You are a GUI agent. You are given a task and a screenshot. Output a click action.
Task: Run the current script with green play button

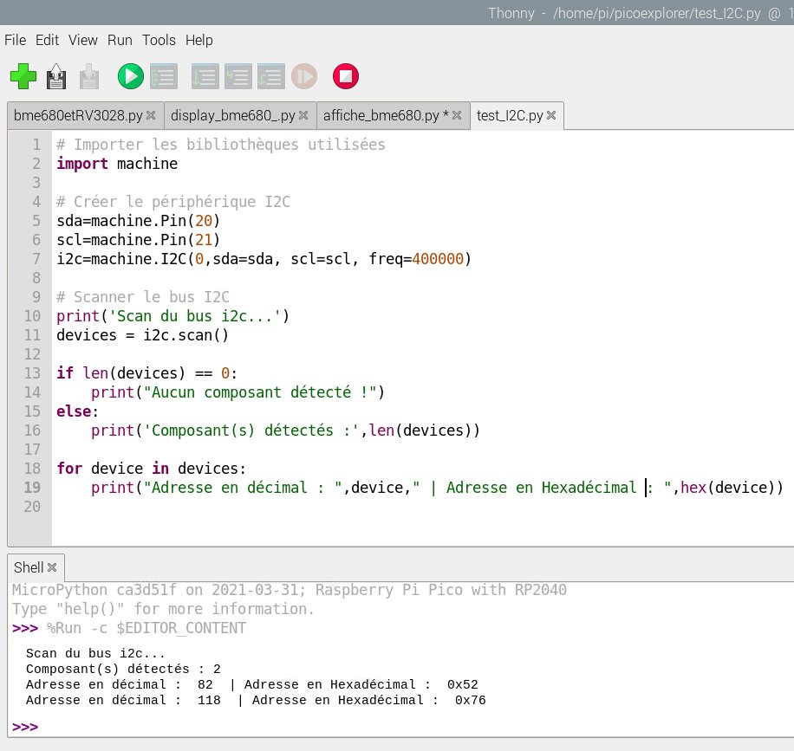pyautogui.click(x=131, y=76)
